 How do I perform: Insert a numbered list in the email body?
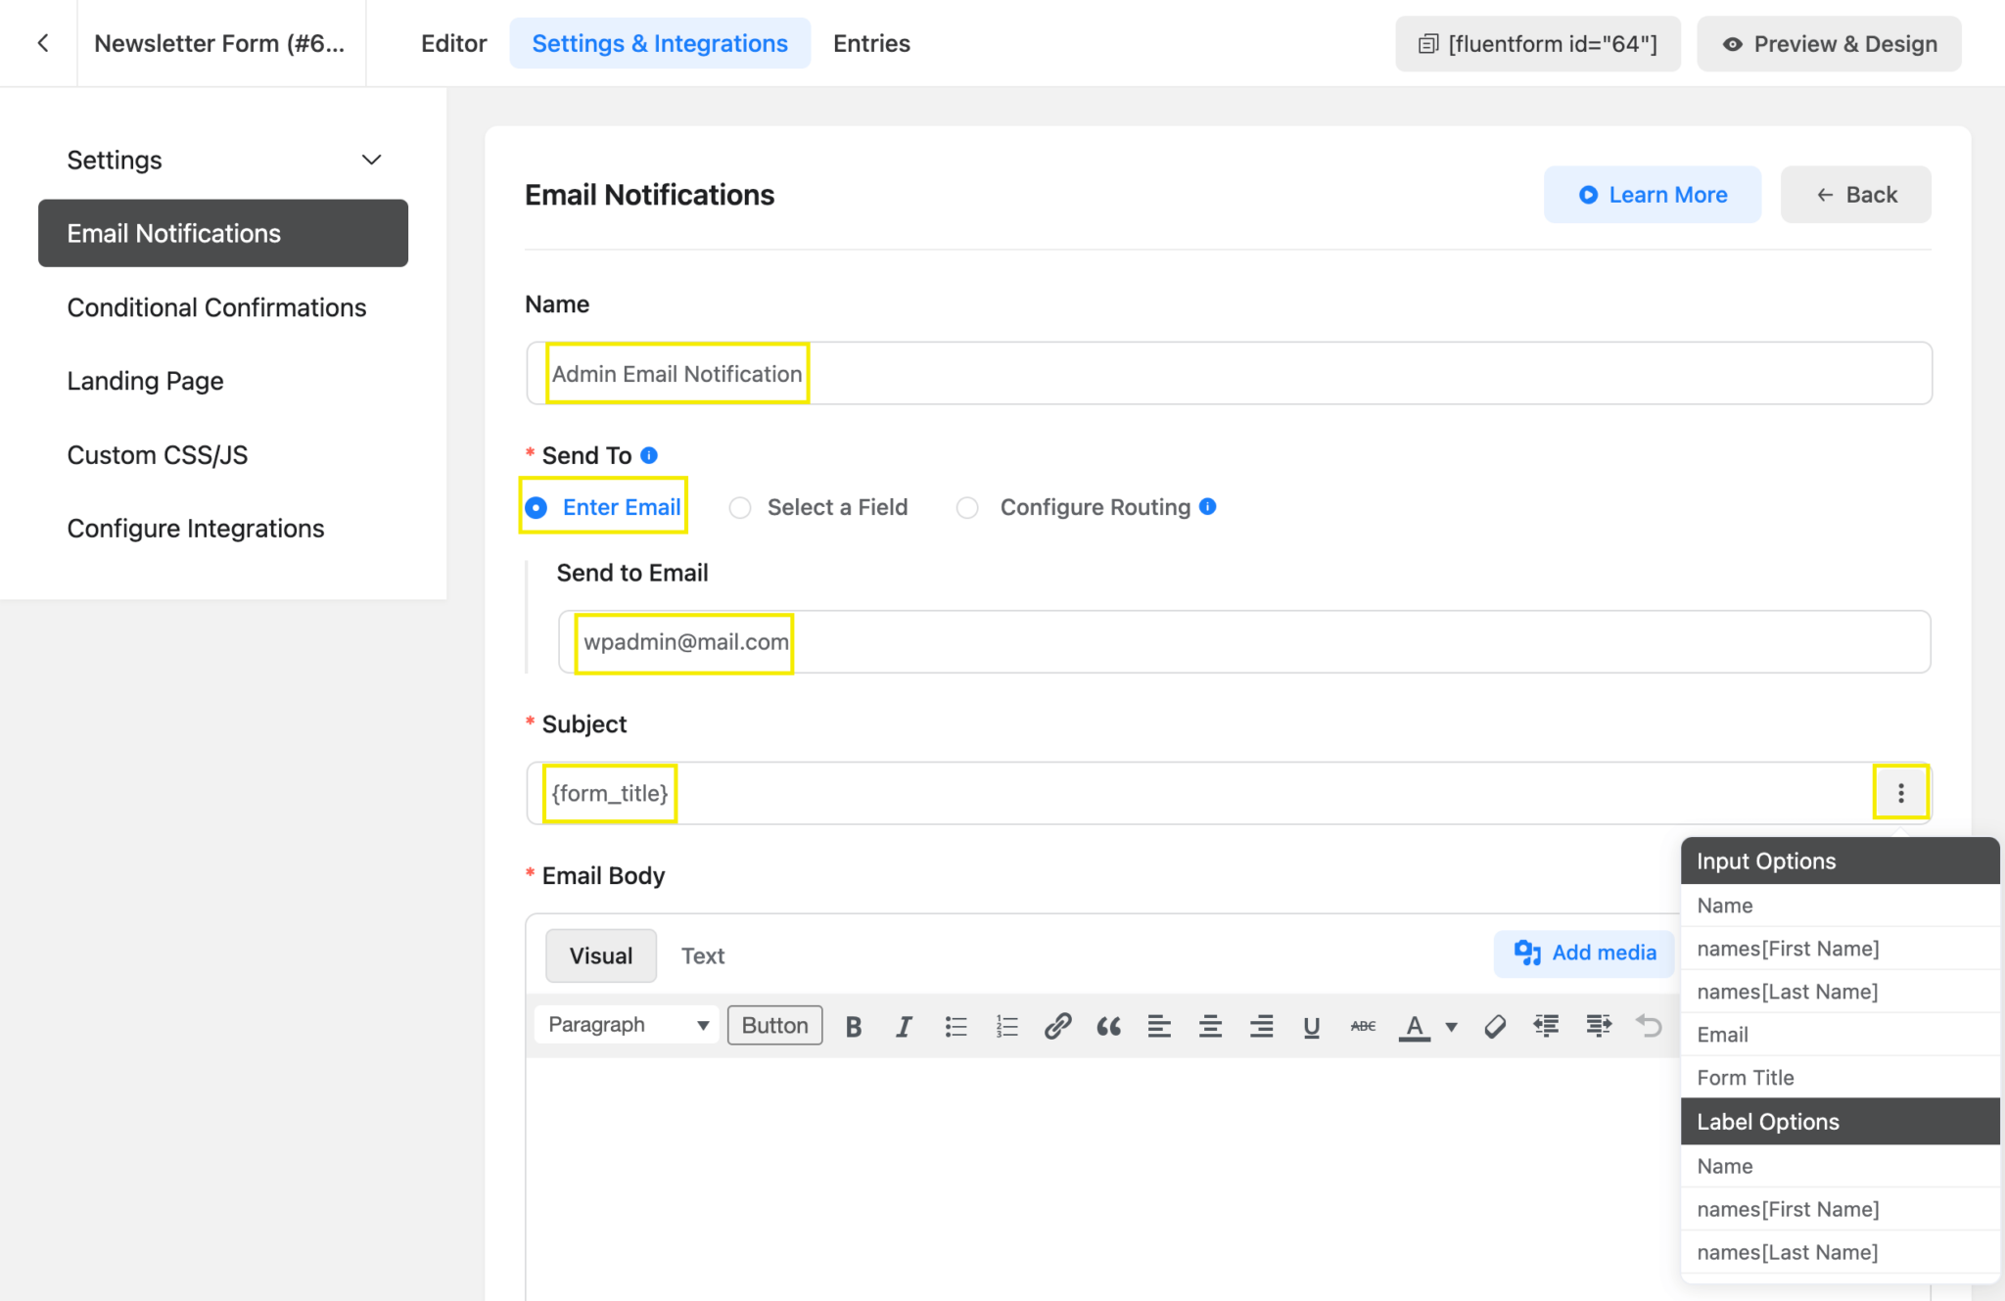click(1006, 1025)
